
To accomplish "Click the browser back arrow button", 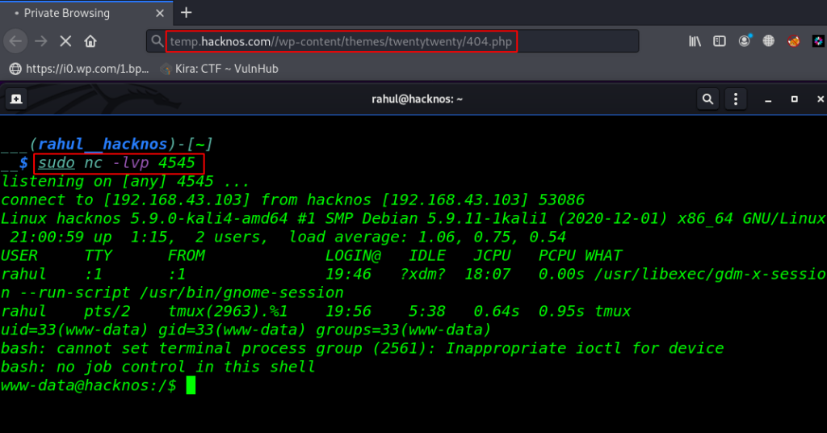I will (16, 41).
